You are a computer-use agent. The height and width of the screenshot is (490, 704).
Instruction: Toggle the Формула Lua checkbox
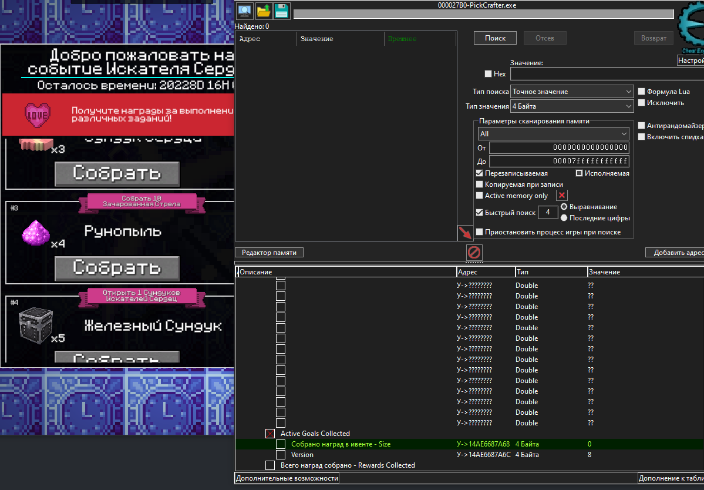(642, 92)
